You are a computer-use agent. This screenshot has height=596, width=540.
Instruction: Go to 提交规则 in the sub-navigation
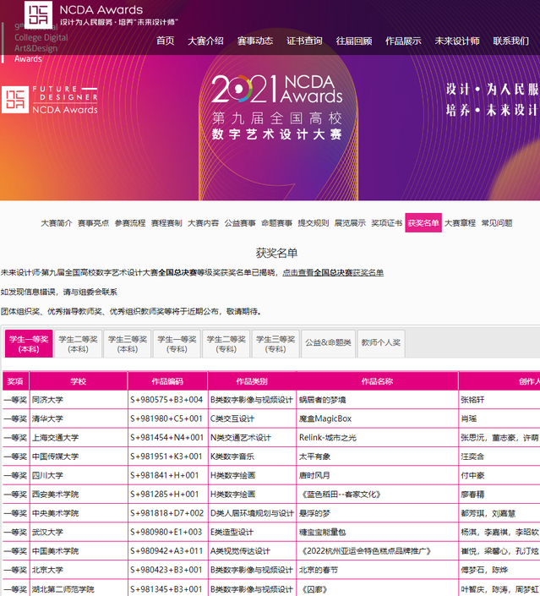coord(313,223)
